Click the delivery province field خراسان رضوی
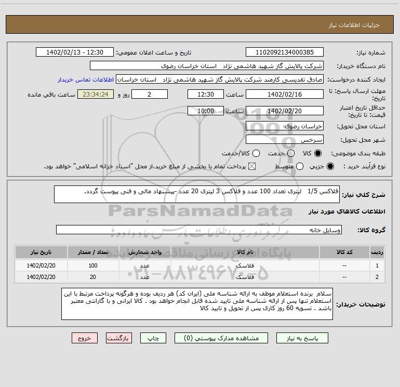The width and height of the screenshot is (400, 387). click(x=285, y=126)
